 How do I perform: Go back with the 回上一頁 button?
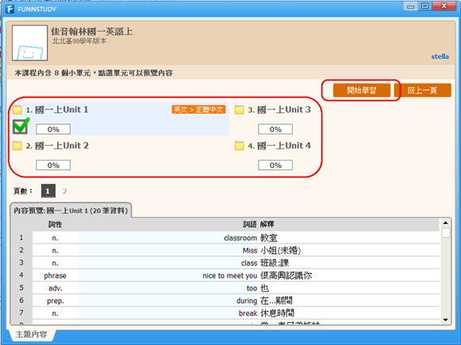[x=423, y=90]
